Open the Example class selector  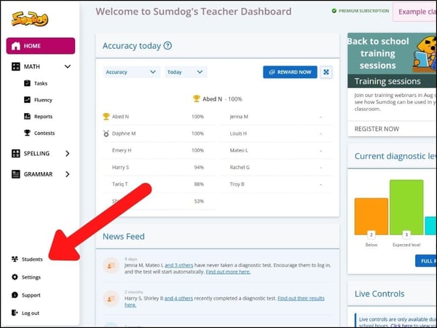coord(415,12)
